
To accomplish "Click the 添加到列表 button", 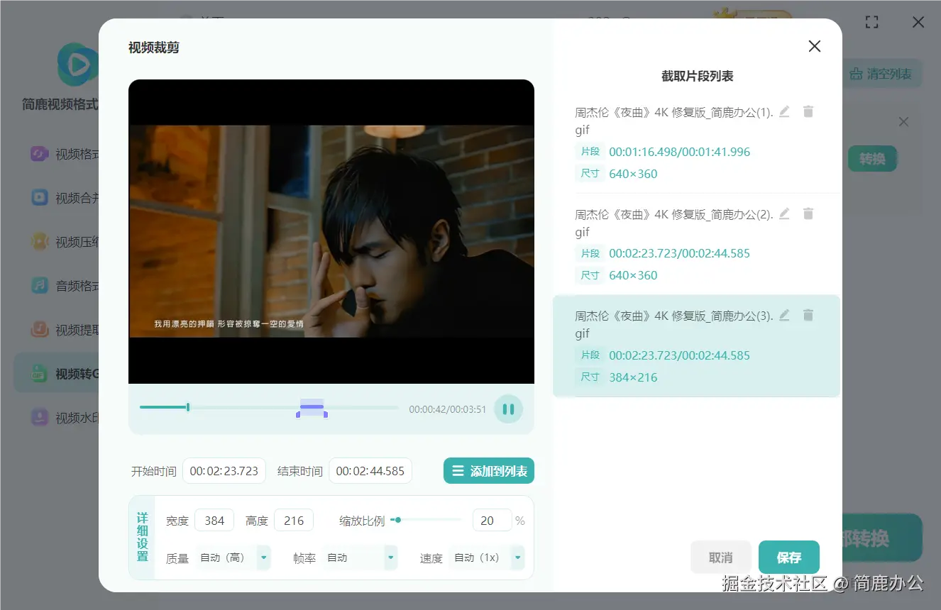I will pyautogui.click(x=489, y=471).
